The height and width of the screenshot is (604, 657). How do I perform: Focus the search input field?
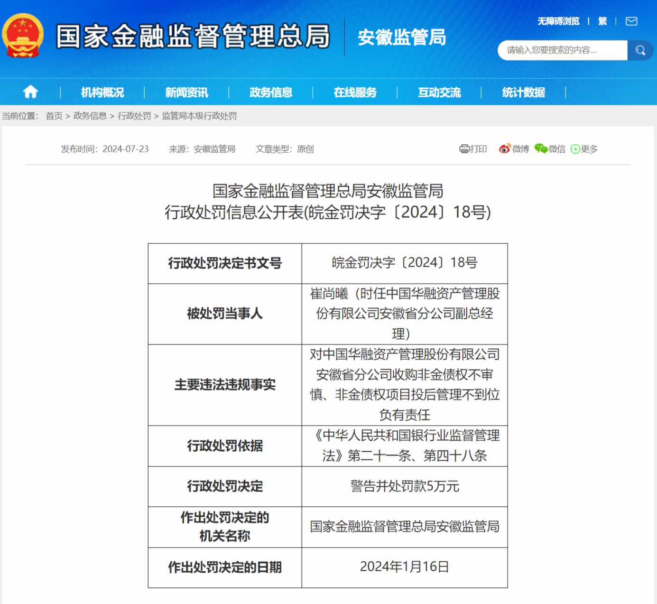pos(563,50)
